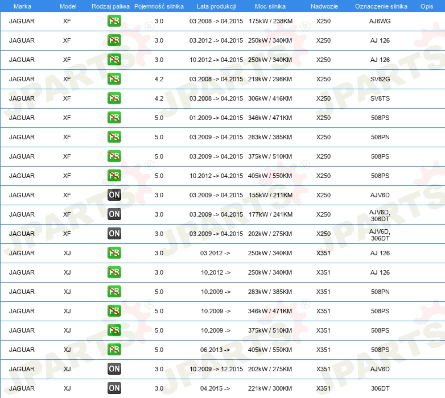Click the power value 177kW / 241KM

(x=270, y=214)
